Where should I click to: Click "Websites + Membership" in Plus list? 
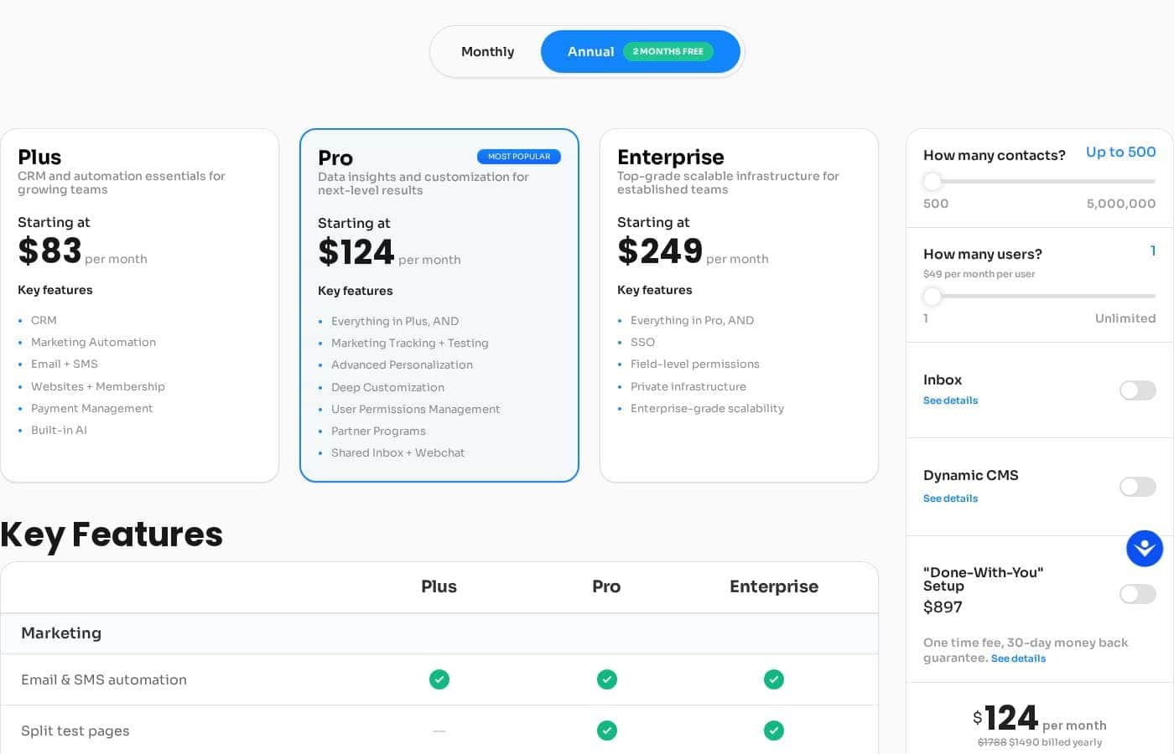[x=98, y=386]
